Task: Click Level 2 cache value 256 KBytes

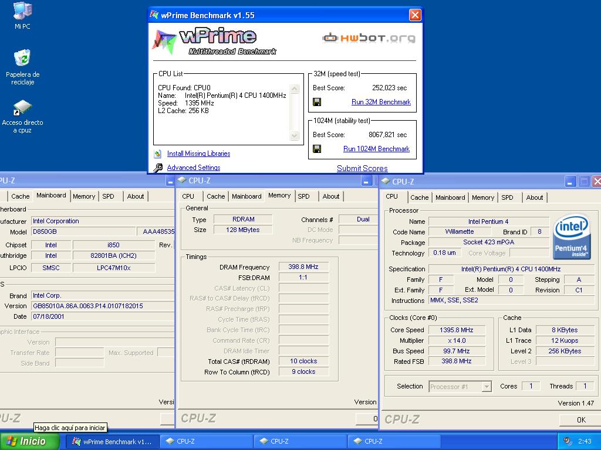Action: pos(565,351)
